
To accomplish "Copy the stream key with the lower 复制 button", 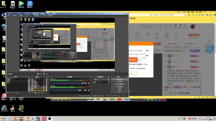I will click(147, 56).
